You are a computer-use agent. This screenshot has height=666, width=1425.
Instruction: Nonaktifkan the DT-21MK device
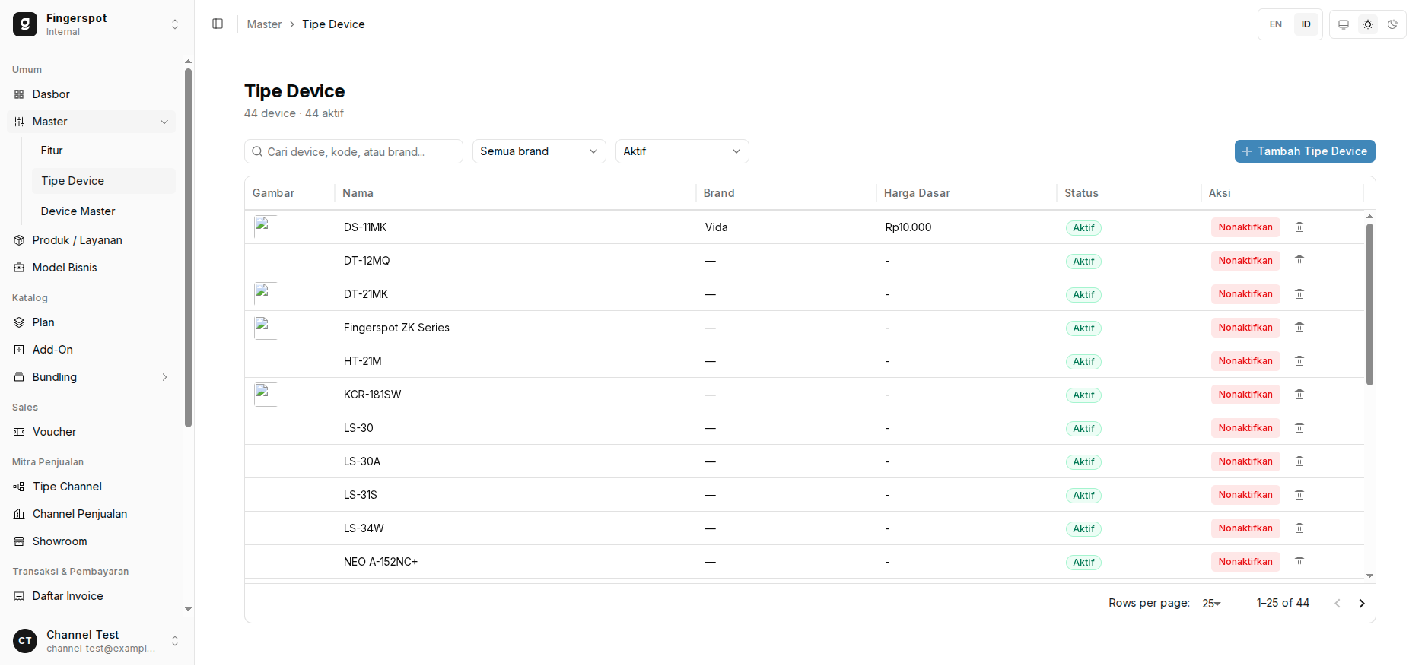pos(1245,294)
